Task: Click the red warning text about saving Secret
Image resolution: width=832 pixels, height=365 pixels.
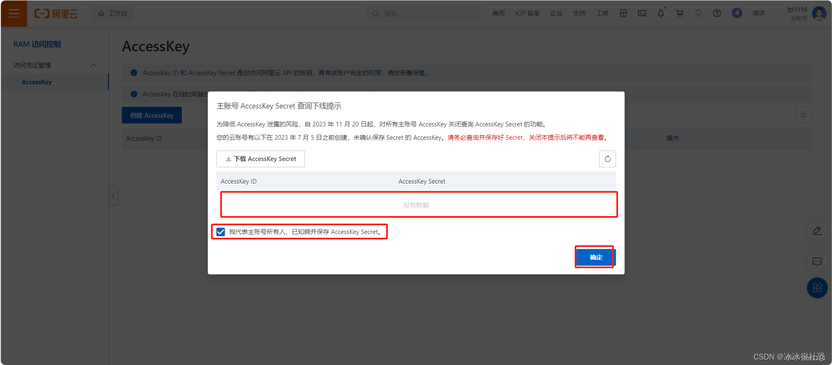Action: pos(528,138)
